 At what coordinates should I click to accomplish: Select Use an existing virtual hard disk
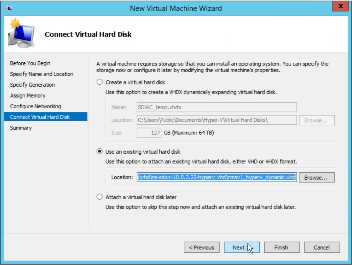tap(99, 151)
